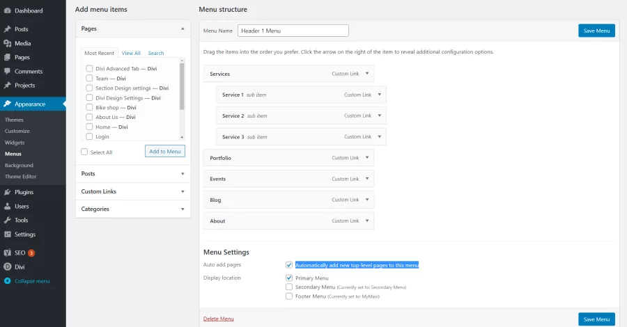This screenshot has height=327, width=627.
Task: Click the Projects pin icon
Action: click(x=7, y=85)
